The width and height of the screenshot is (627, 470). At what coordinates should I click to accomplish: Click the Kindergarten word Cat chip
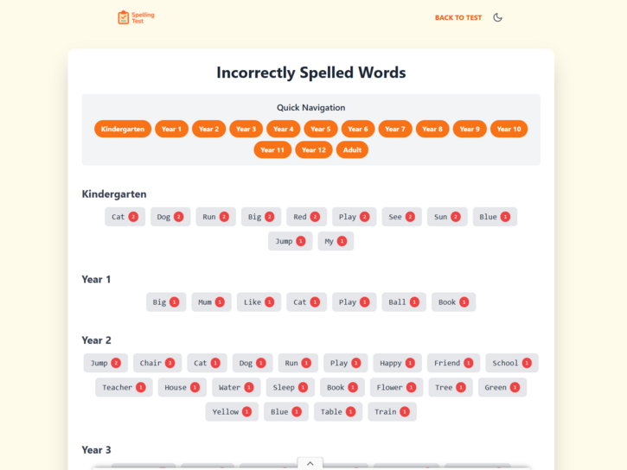pyautogui.click(x=125, y=217)
